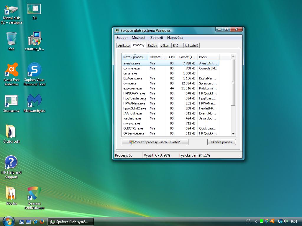Click the volume speaker icon in tray
The height and width of the screenshot is (226, 302).
pyautogui.click(x=285, y=221)
